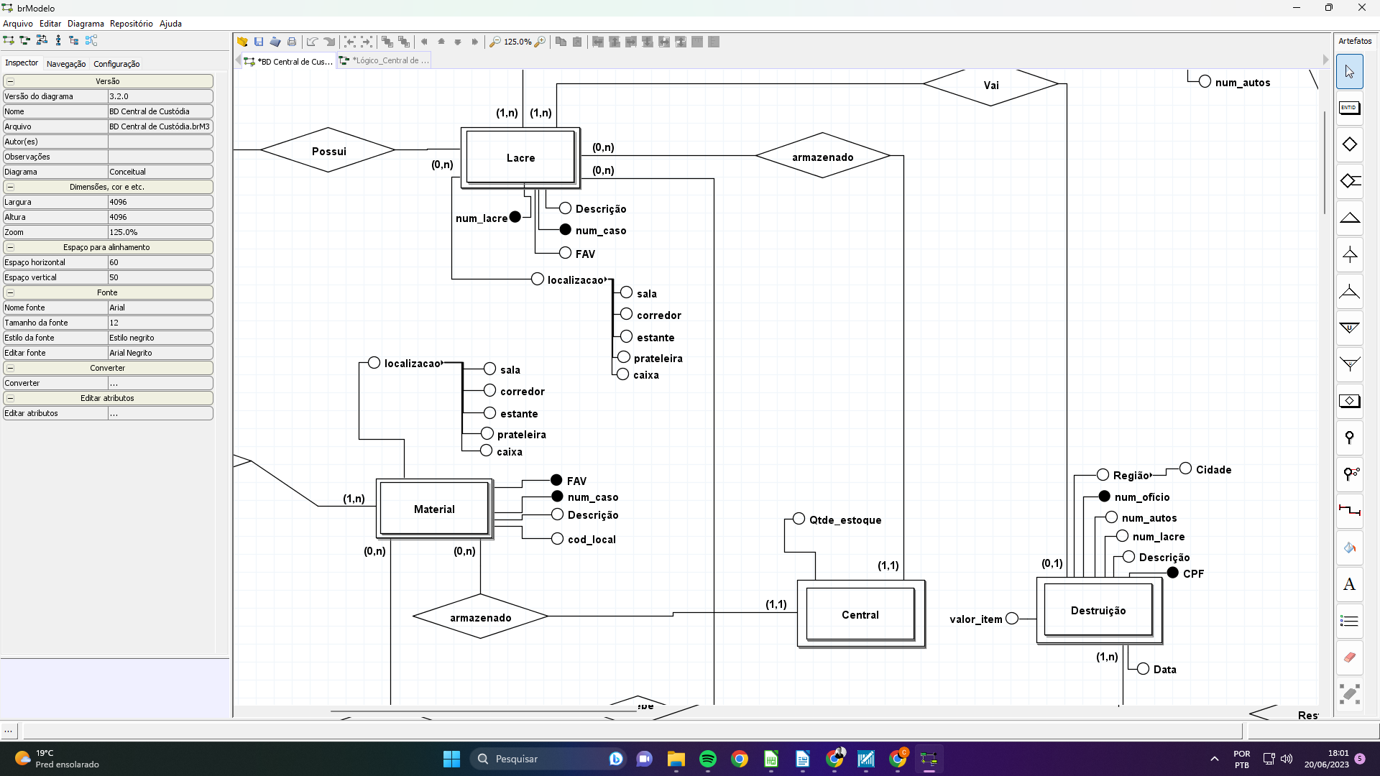Select the eraser tool in Artefatos

(x=1349, y=657)
